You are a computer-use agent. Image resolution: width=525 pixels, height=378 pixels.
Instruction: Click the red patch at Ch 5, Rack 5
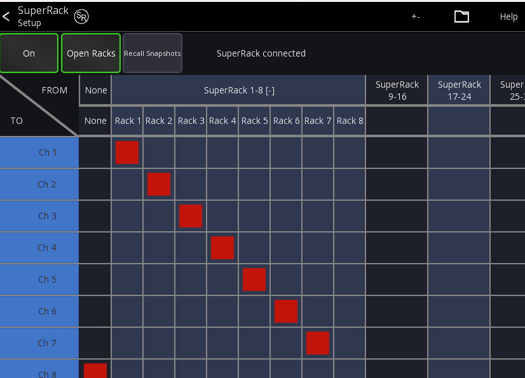tap(254, 280)
